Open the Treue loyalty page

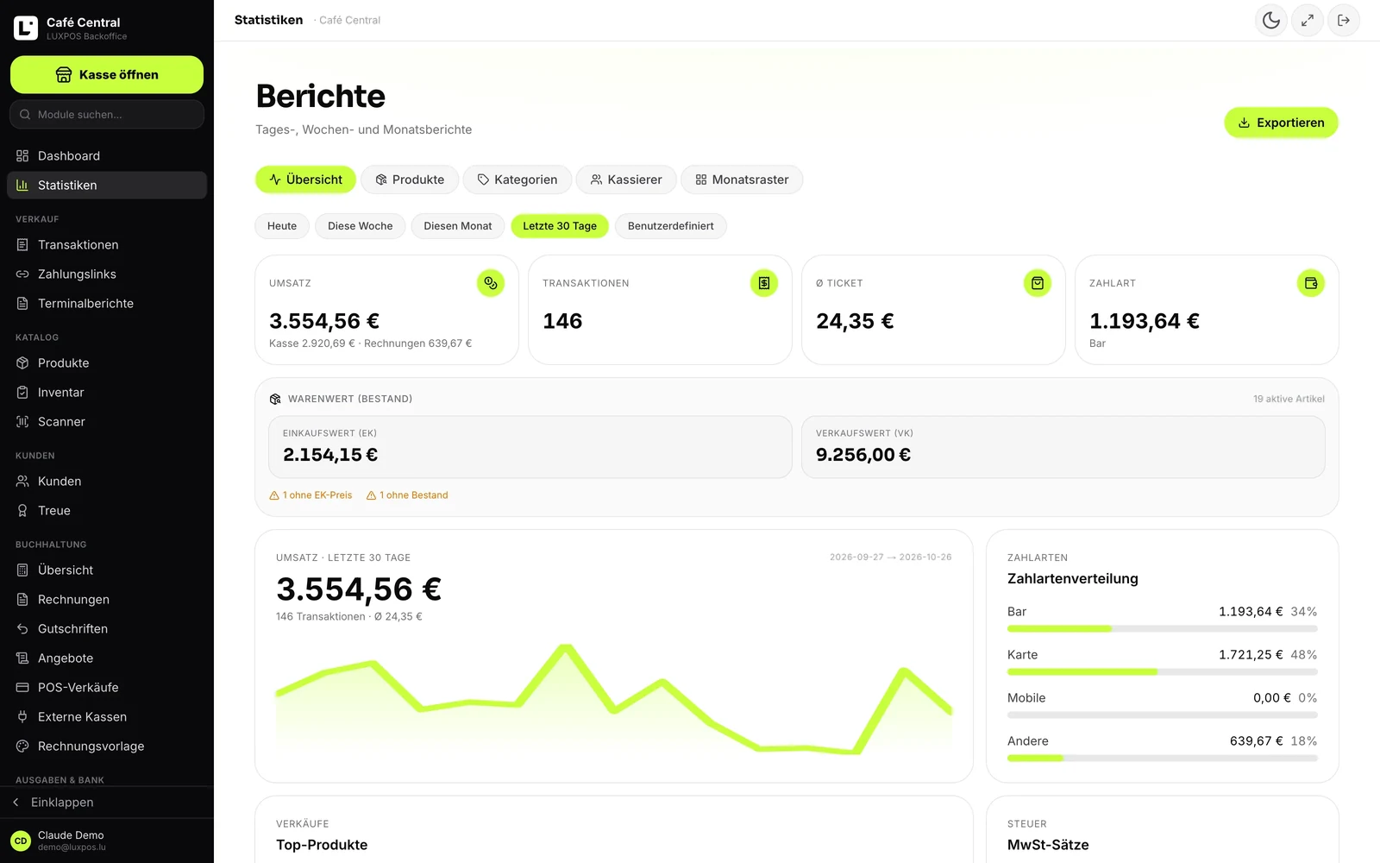107,511
